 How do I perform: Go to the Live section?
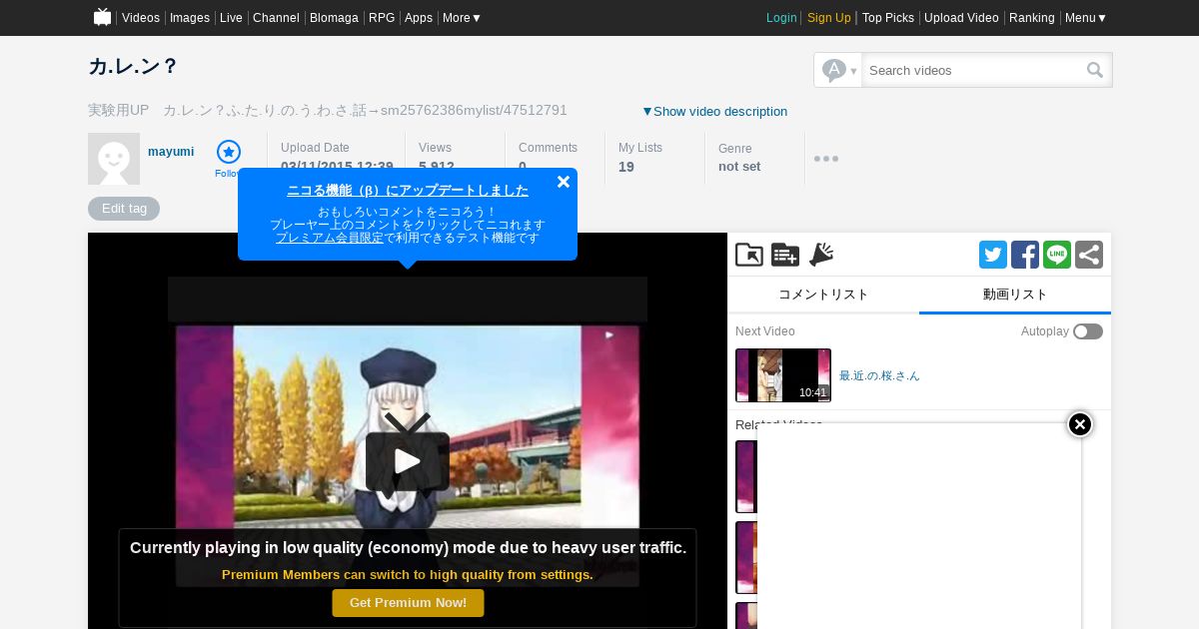[231, 18]
